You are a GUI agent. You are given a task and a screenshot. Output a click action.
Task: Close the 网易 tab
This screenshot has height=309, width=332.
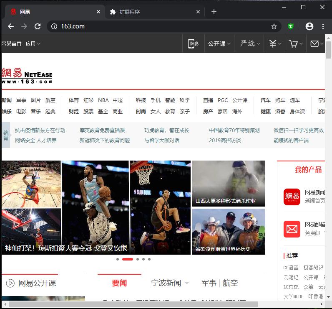(98, 12)
